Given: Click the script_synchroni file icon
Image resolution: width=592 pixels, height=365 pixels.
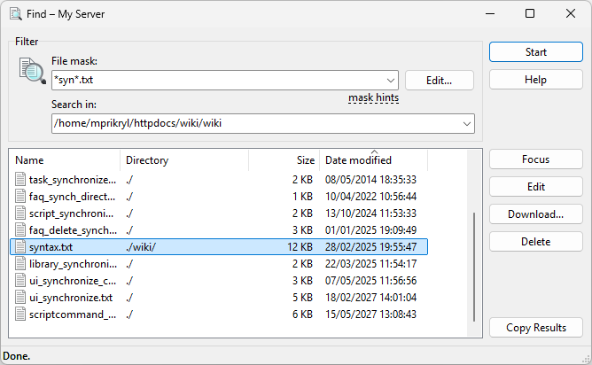Looking at the screenshot, I should 20,213.
